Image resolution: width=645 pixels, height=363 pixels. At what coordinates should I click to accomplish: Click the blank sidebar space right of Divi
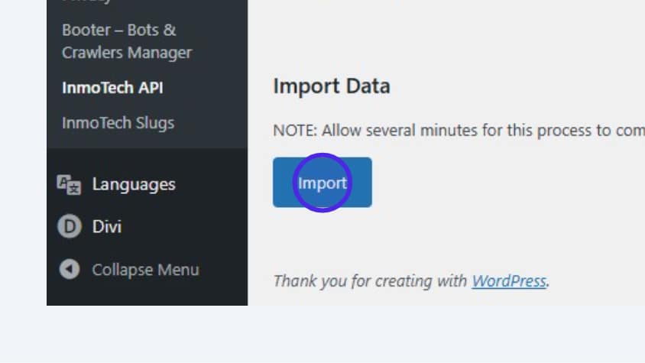pyautogui.click(x=191, y=227)
